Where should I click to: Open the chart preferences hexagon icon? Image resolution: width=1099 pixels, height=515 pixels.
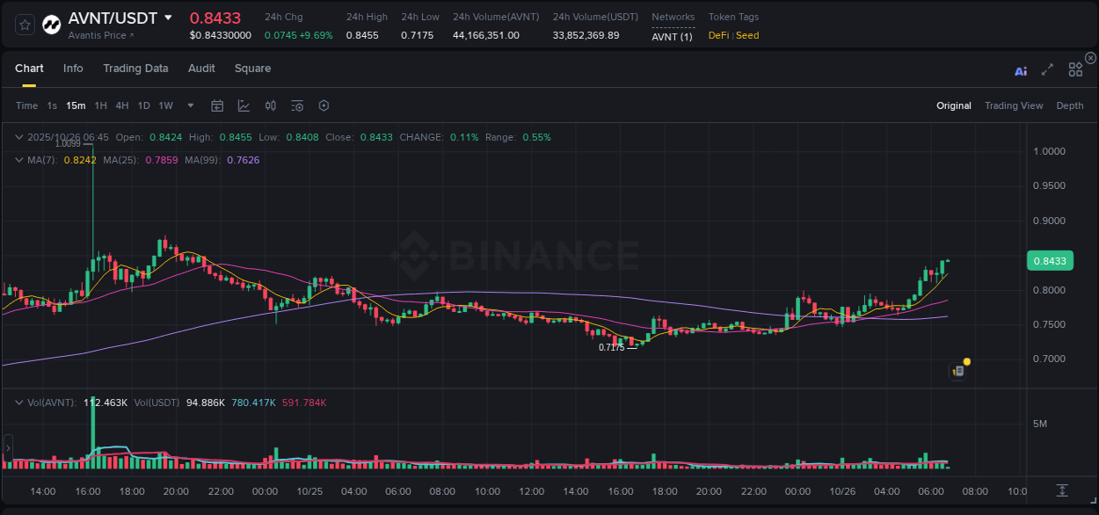[324, 105]
